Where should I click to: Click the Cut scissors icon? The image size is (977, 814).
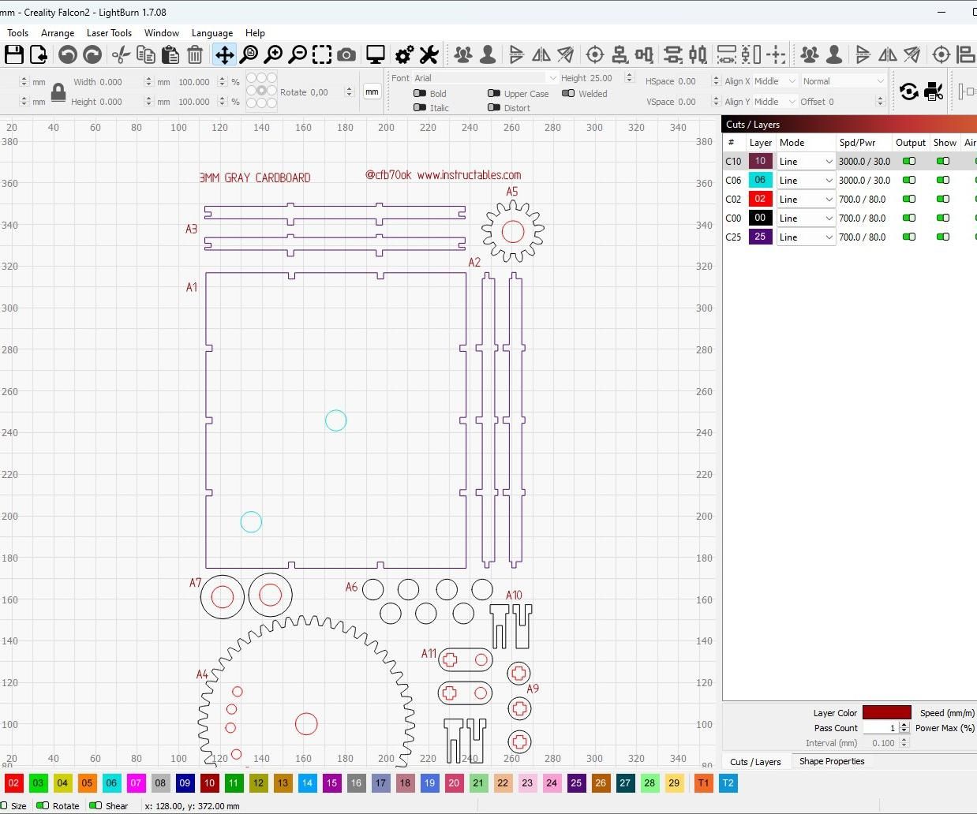121,54
